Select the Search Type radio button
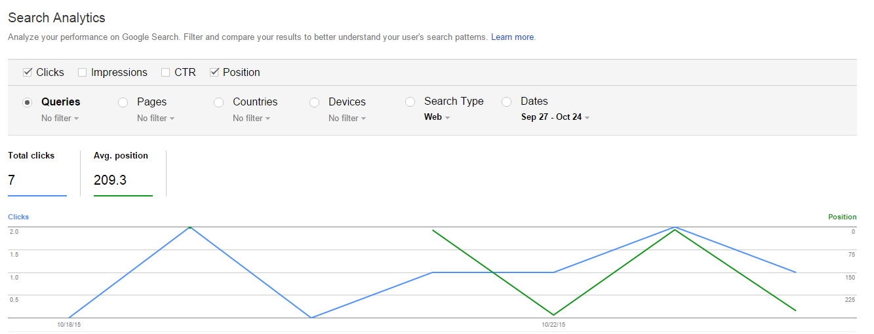This screenshot has height=334, width=874. [410, 102]
